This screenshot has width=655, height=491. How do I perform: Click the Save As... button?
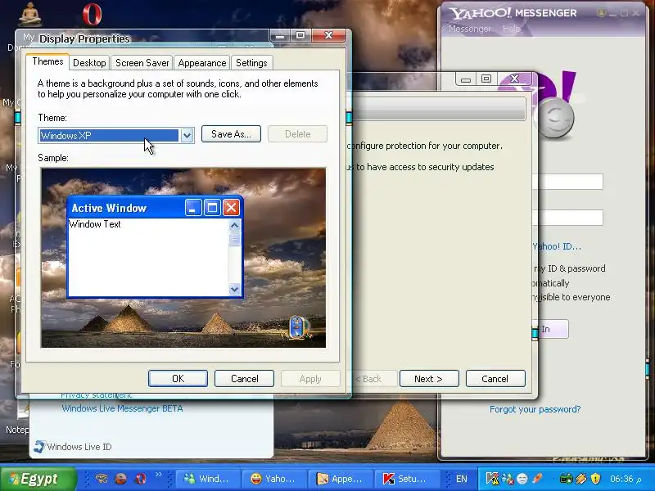point(231,134)
